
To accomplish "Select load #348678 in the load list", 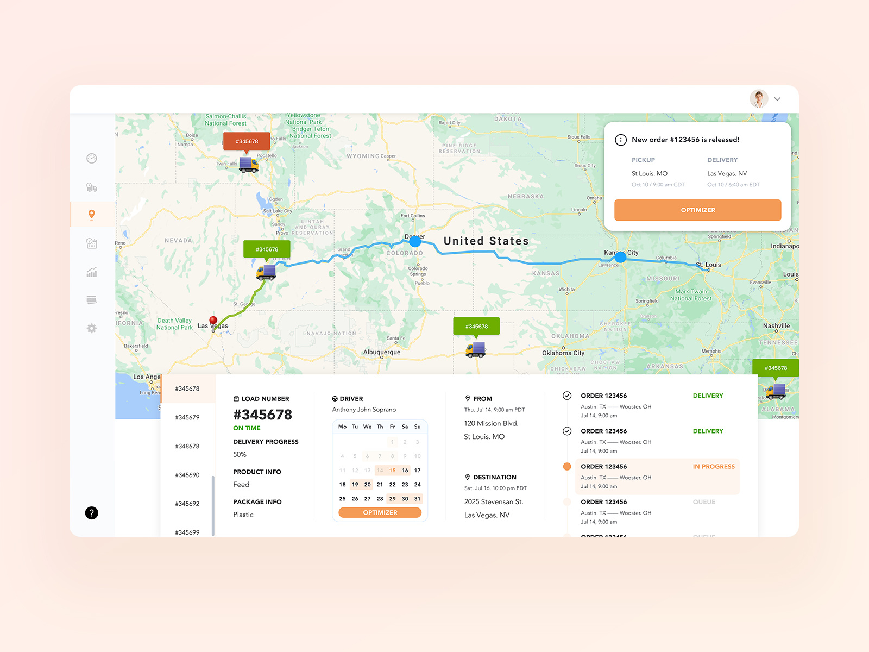I will (x=187, y=446).
